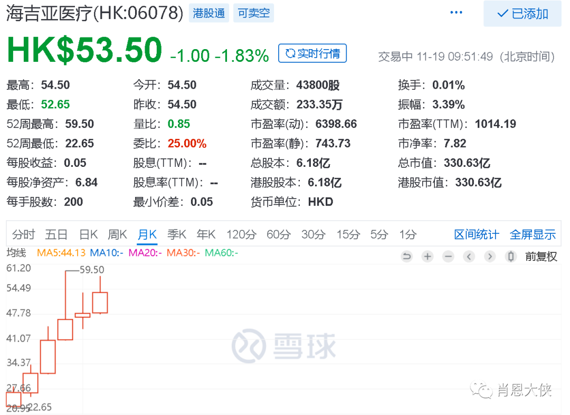Click the 总市值 value 330.63亿
Viewport: 570px width, 415px height.
pyautogui.click(x=467, y=163)
